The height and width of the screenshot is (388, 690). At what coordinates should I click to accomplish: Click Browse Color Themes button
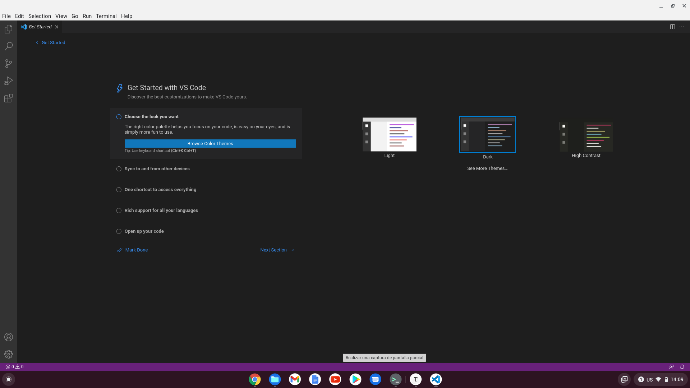click(x=210, y=144)
